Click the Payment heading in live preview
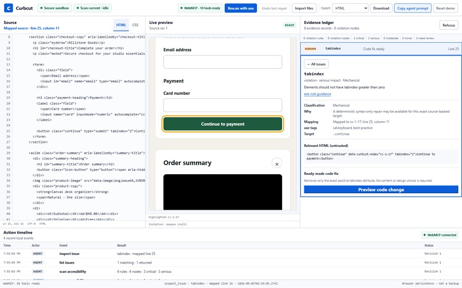The width and height of the screenshot is (462, 288). [x=174, y=81]
